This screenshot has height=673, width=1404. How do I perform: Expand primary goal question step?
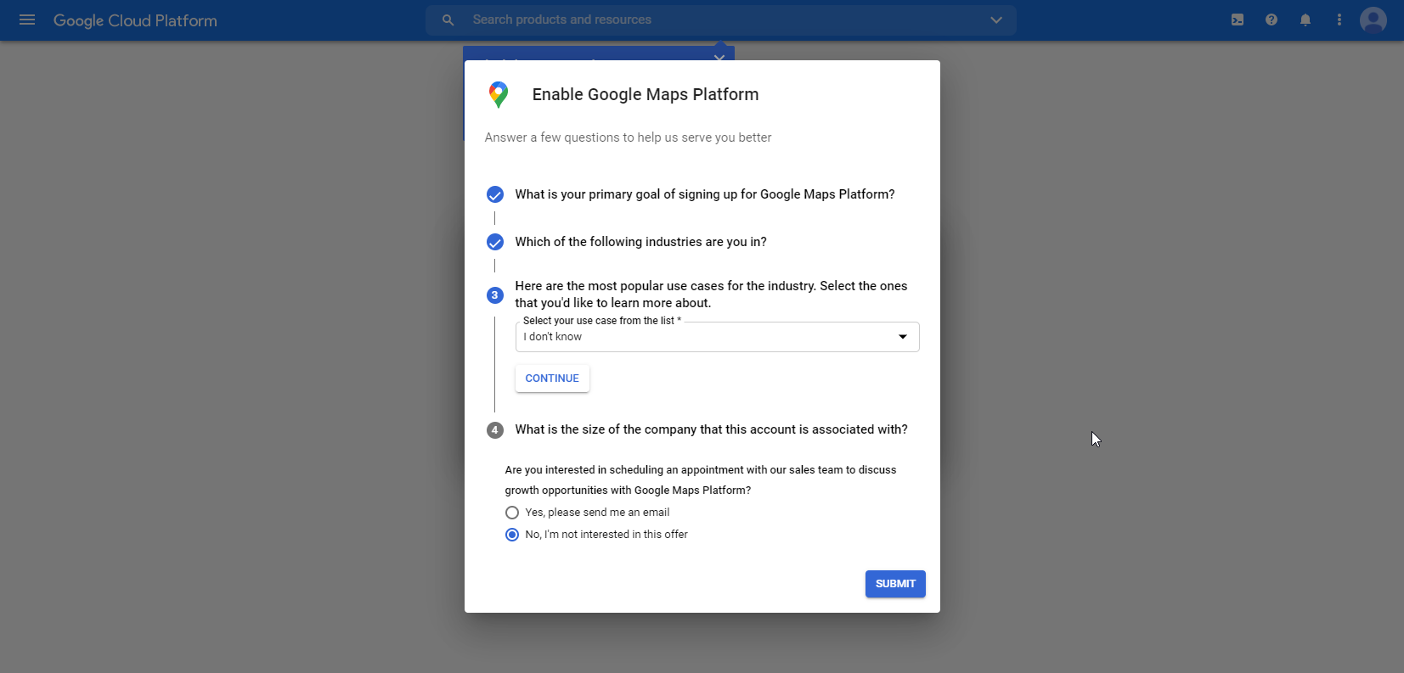click(705, 194)
